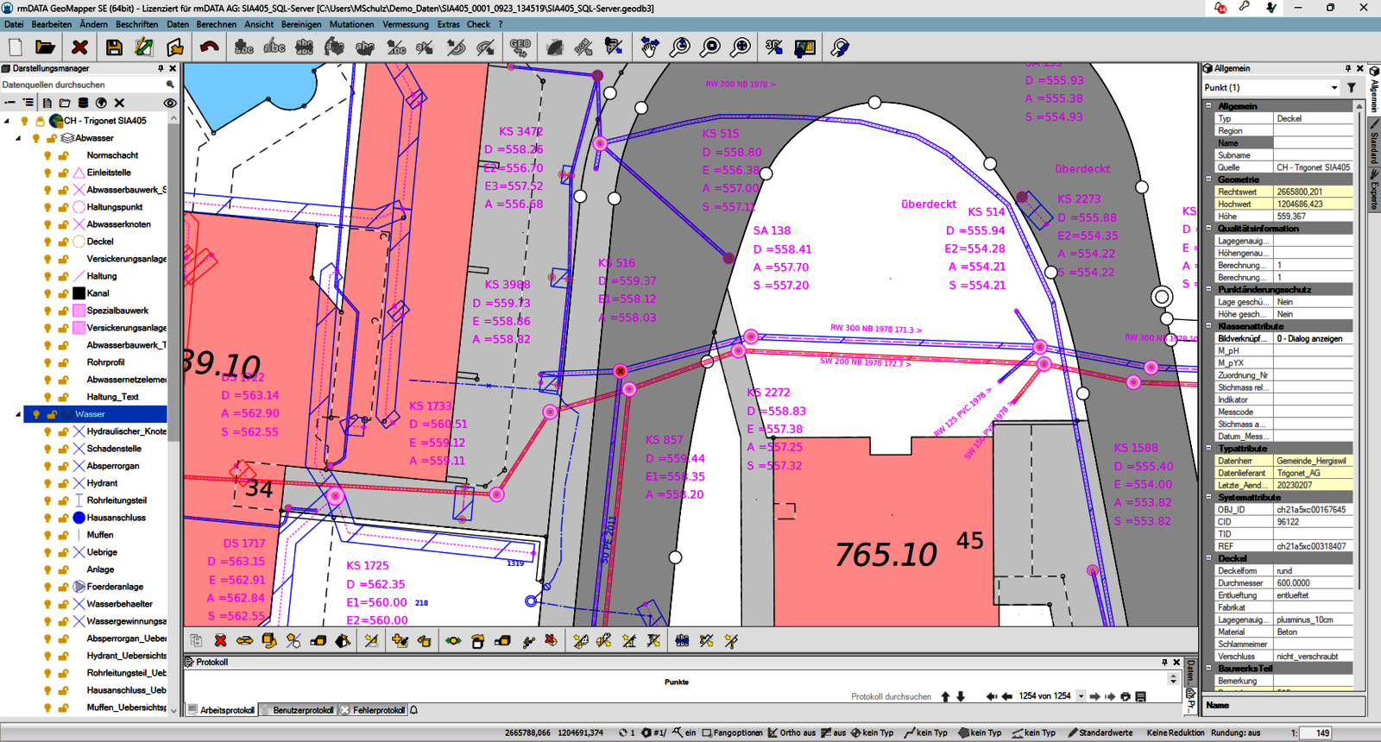Click the GEO transformation icon
This screenshot has height=742, width=1381.
(x=520, y=47)
